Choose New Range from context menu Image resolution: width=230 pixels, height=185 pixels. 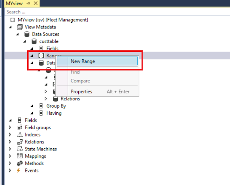(97, 61)
